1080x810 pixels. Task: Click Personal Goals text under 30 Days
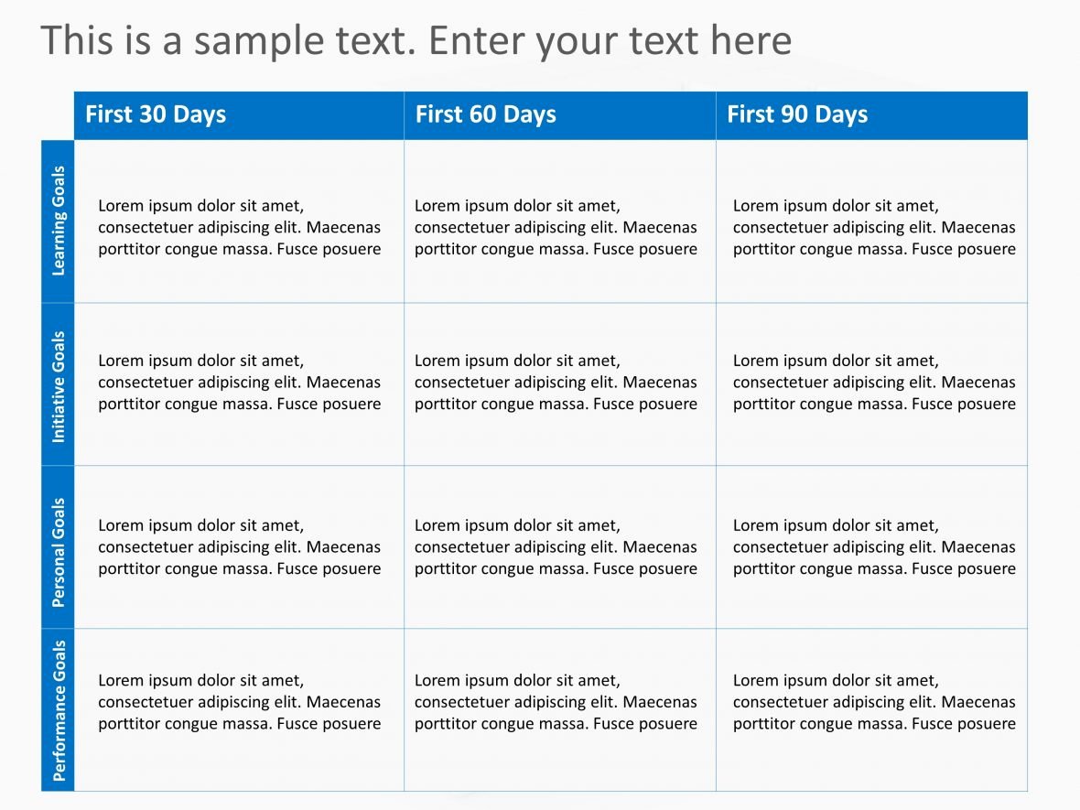click(239, 547)
